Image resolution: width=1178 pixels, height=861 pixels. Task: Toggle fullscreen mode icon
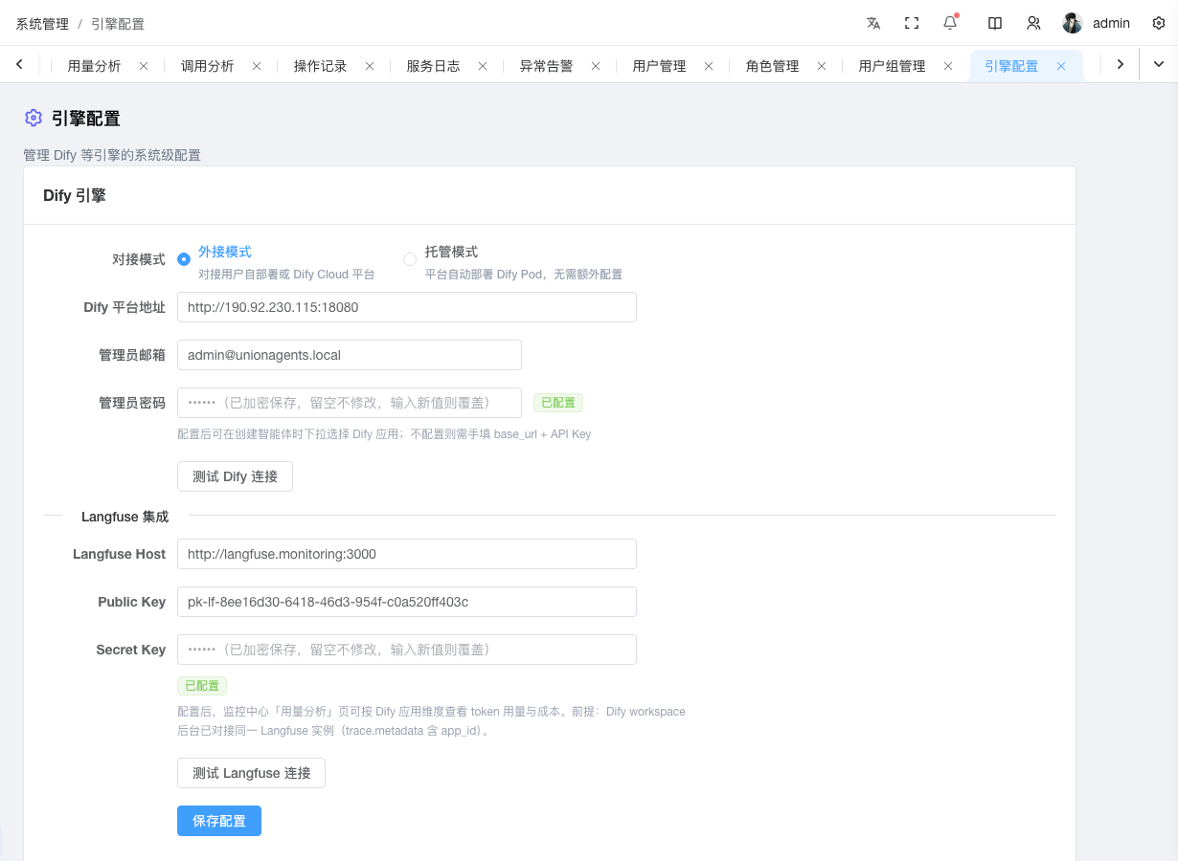pyautogui.click(x=912, y=23)
